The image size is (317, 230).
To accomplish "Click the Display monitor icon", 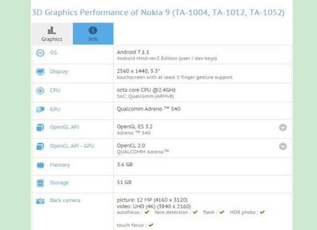I will (x=40, y=71).
